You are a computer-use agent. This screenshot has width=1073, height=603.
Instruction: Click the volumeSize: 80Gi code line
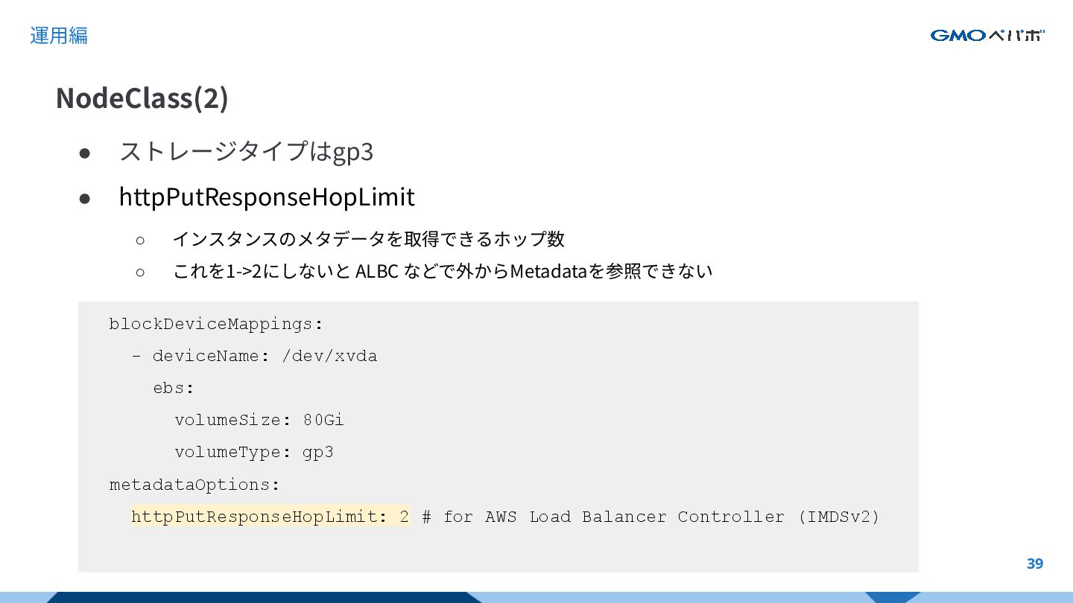click(x=259, y=420)
